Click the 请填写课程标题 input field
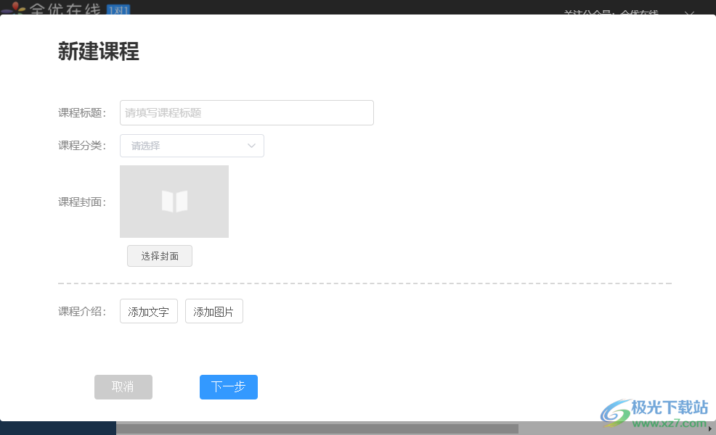 click(x=247, y=112)
